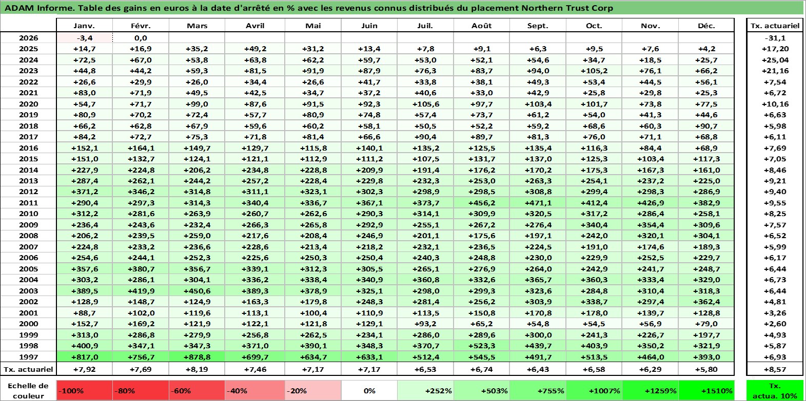This screenshot has width=806, height=401.
Task: Click the +471,1 cell for Sept. 2011
Action: 538,203
